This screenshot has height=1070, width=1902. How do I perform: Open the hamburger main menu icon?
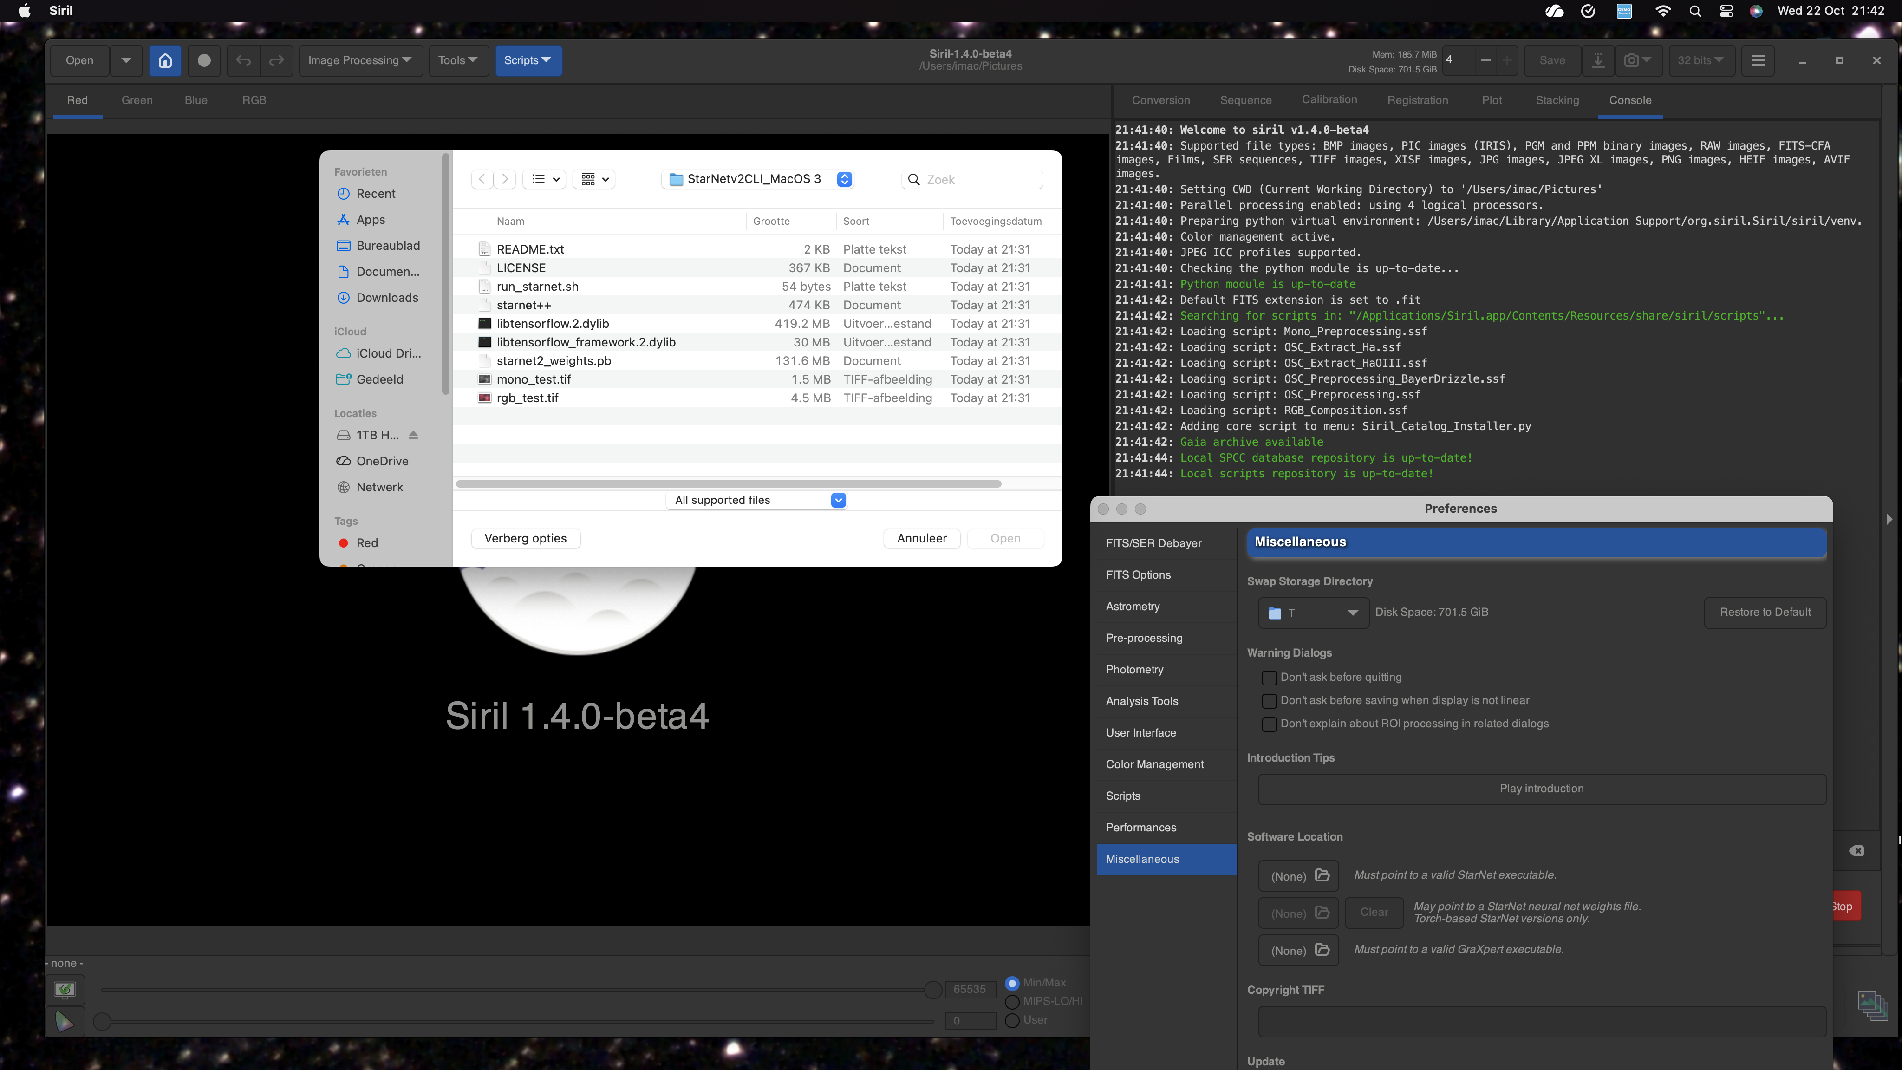pyautogui.click(x=1757, y=60)
